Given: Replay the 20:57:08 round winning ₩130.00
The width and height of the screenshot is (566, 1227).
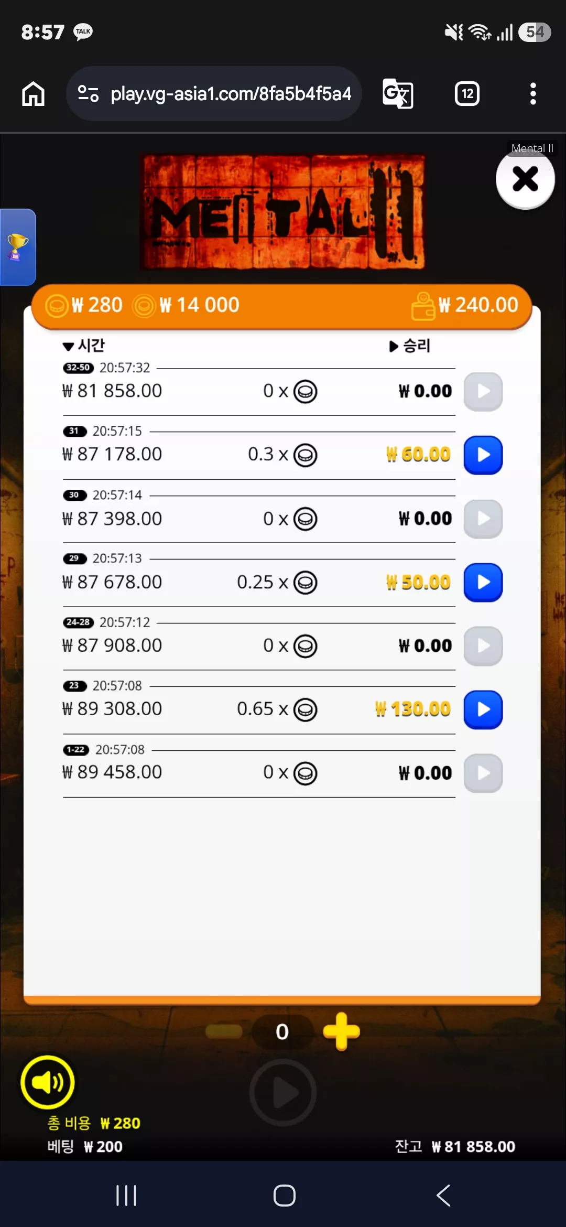Looking at the screenshot, I should coord(483,709).
